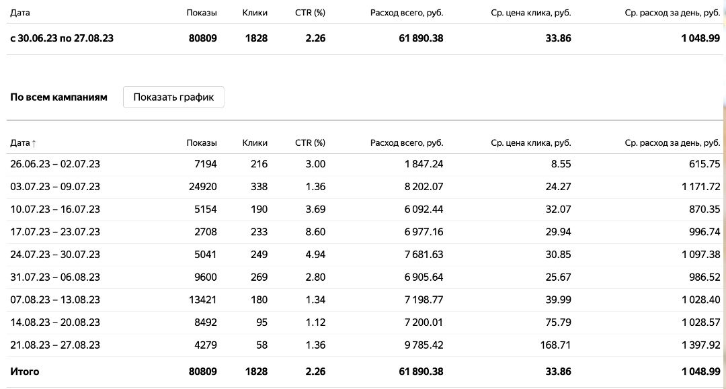Click the Показать график button
Screen dimensions: 726x389
173,97
